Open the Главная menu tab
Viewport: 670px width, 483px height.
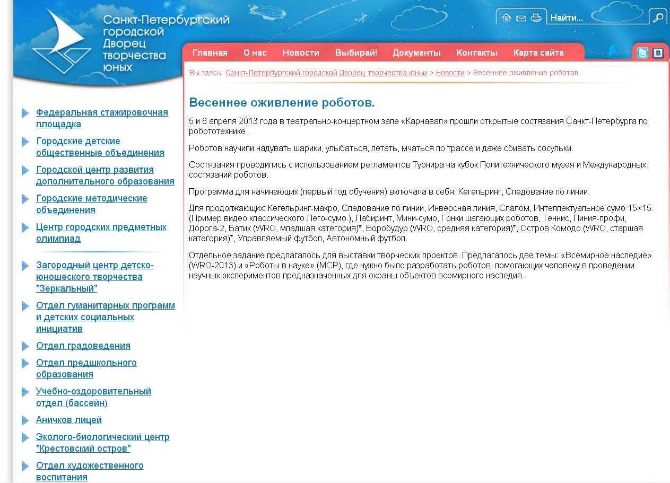(210, 52)
